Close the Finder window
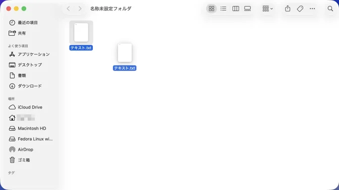The width and height of the screenshot is (339, 190). pos(9,9)
